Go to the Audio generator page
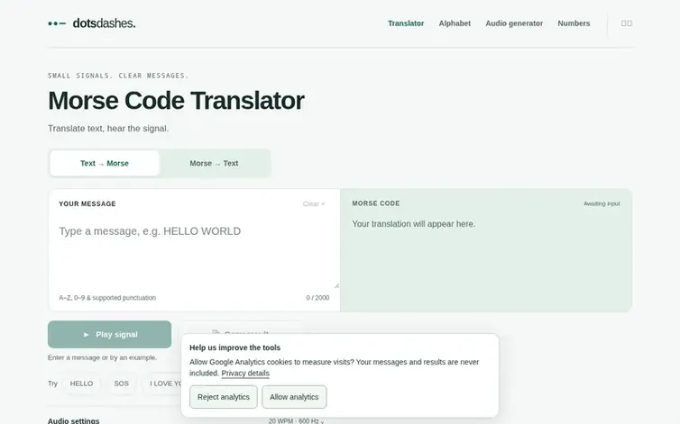 [514, 23]
